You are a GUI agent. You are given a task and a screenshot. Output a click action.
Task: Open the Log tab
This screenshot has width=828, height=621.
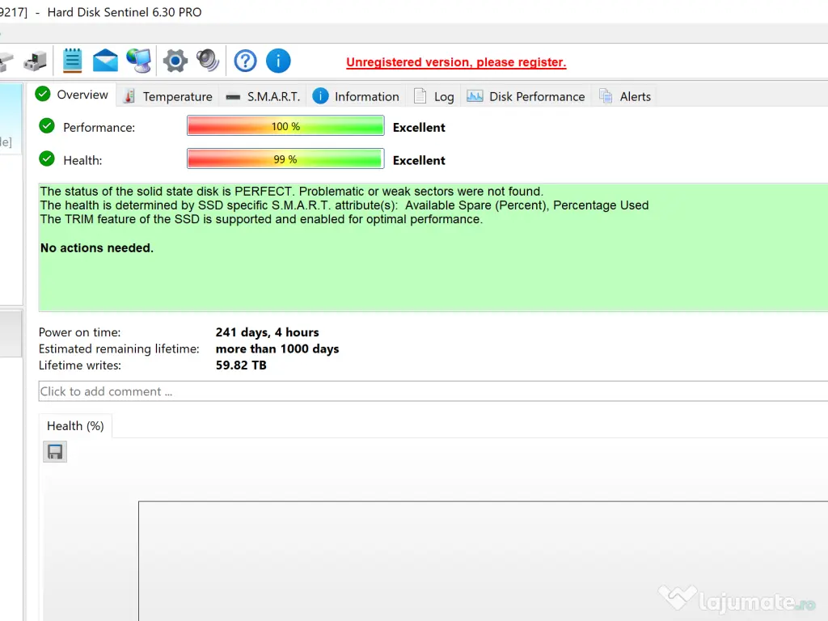[x=434, y=96]
